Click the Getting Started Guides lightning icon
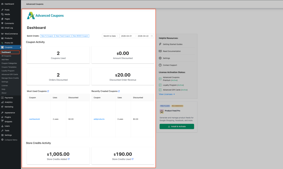 pyautogui.click(x=160, y=44)
